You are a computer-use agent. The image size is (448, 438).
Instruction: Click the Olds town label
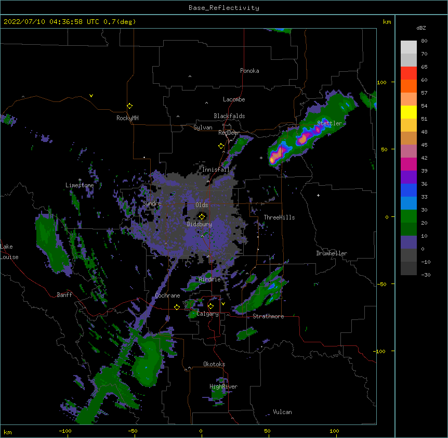tap(202, 205)
